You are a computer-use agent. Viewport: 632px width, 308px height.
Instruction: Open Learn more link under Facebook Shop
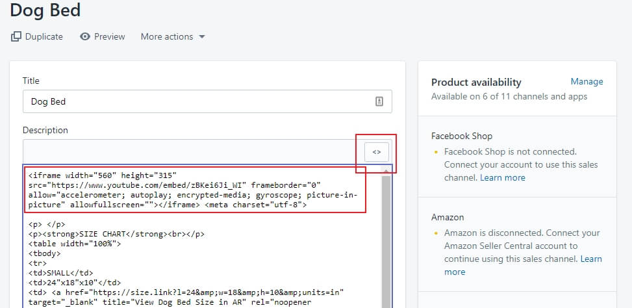[x=503, y=178]
